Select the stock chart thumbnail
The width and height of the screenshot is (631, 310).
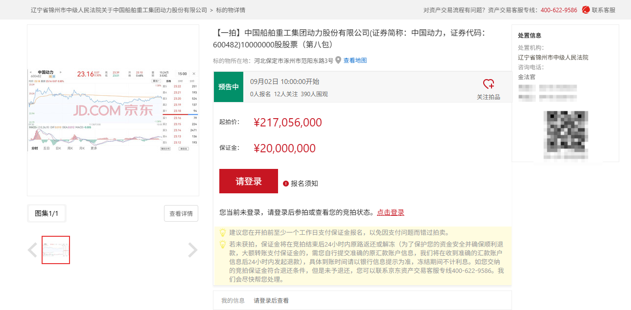tap(56, 250)
